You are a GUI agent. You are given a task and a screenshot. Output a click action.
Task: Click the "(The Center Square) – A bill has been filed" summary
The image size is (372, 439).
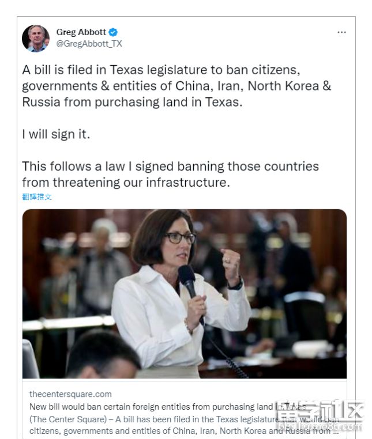tap(144, 417)
